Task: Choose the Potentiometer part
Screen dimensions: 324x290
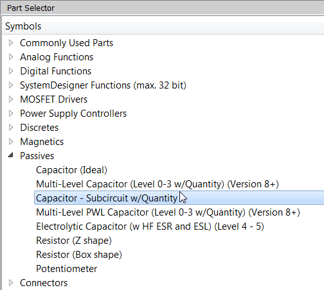Action: point(67,269)
